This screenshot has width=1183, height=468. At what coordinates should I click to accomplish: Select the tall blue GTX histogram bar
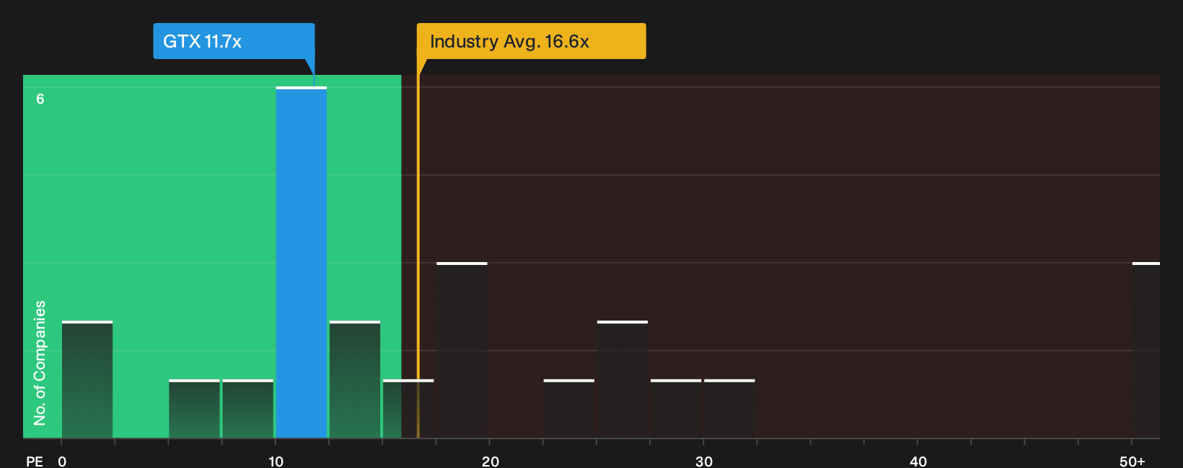point(302,262)
